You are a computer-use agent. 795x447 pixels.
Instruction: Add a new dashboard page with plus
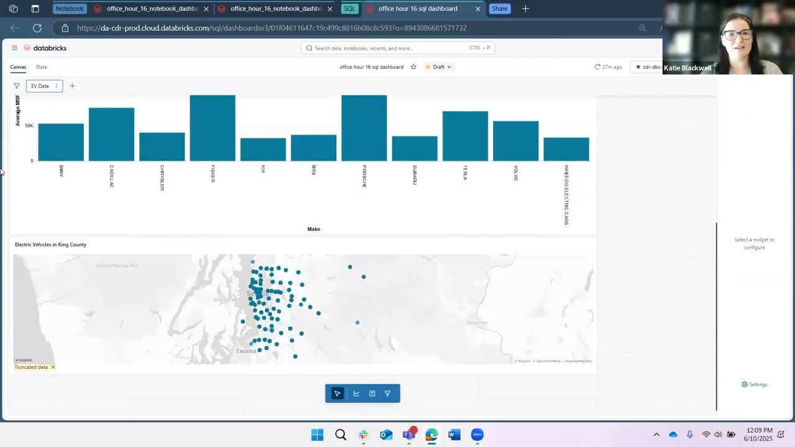pyautogui.click(x=72, y=86)
